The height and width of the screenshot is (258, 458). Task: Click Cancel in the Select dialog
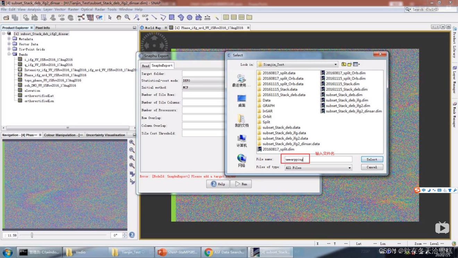(372, 167)
